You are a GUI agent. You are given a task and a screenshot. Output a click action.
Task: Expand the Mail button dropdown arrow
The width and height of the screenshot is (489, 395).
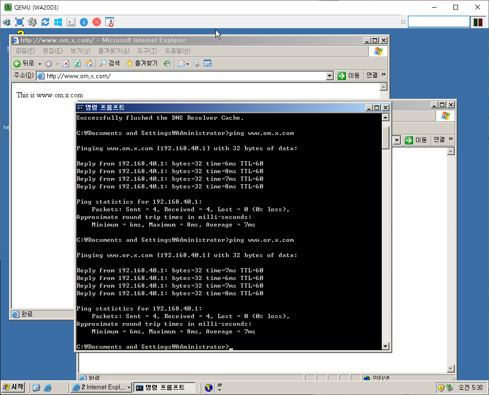[x=187, y=64]
